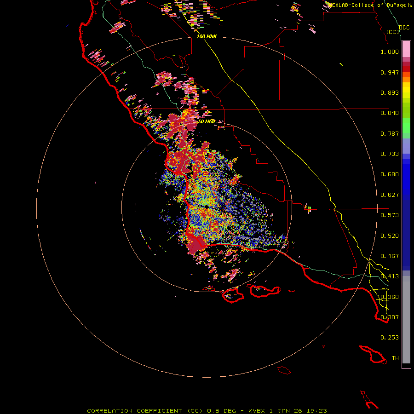Select the 0.520 legend value

click(x=390, y=236)
